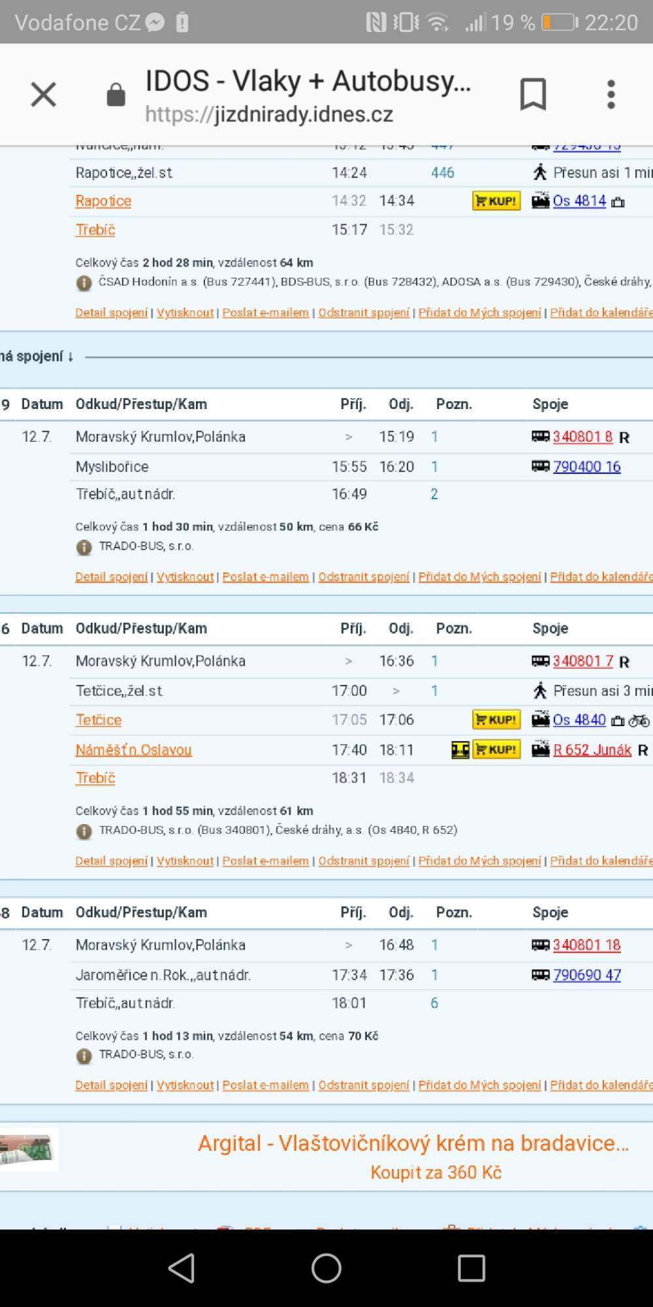Screen dimensions: 653x1307
Task: Tap the train icon beside R 652 Junák
Action: tap(541, 750)
